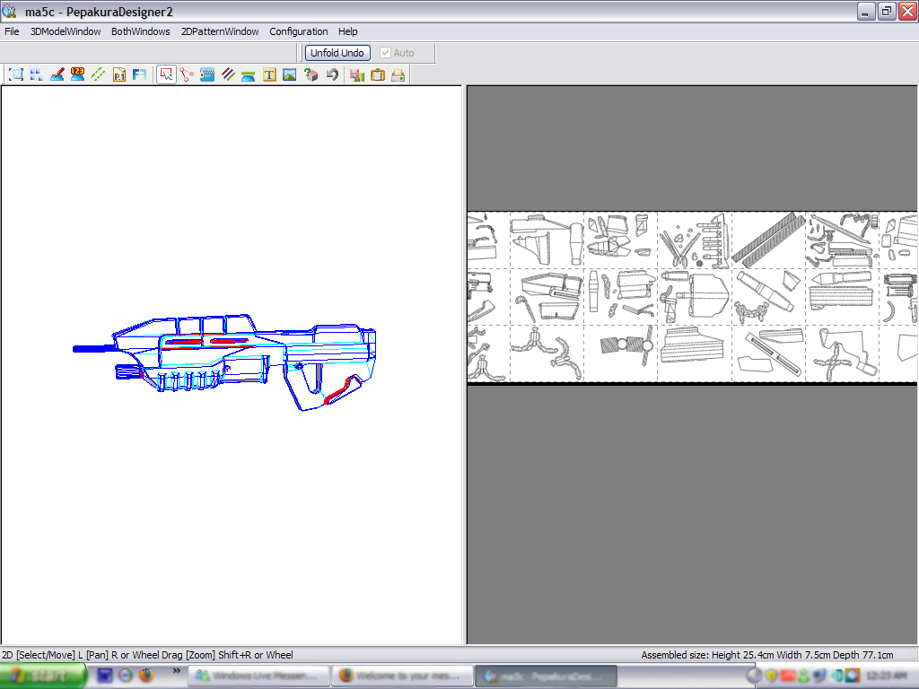Select the join/disjoin edge nodes tool icon
The image size is (919, 689).
point(187,74)
